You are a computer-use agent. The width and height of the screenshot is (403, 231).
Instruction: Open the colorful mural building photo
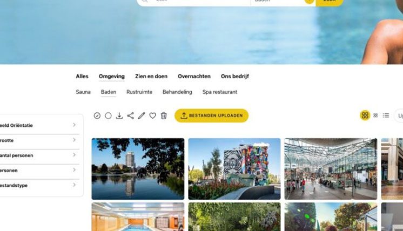click(234, 169)
